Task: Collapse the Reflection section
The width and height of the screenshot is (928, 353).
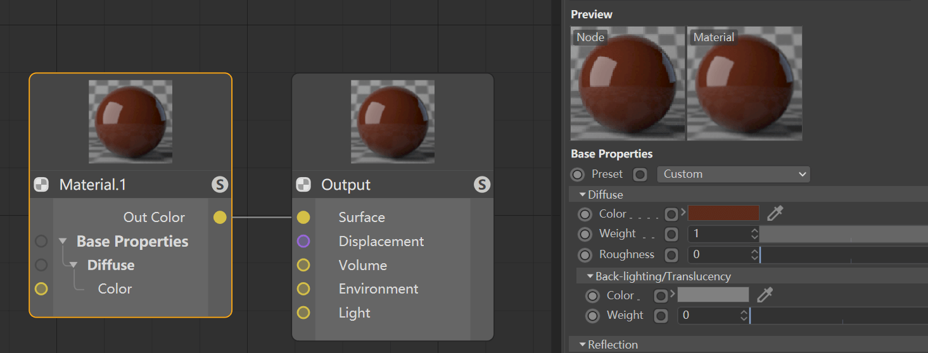Action: tap(583, 345)
